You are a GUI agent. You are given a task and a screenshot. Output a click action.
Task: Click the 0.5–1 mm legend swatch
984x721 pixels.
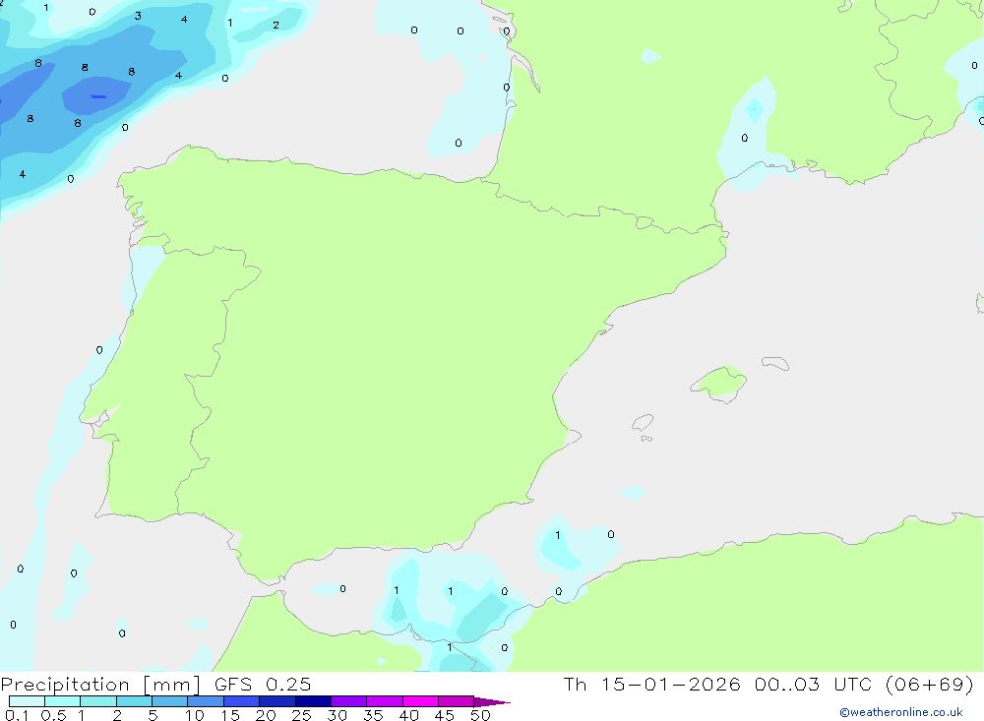(x=62, y=701)
